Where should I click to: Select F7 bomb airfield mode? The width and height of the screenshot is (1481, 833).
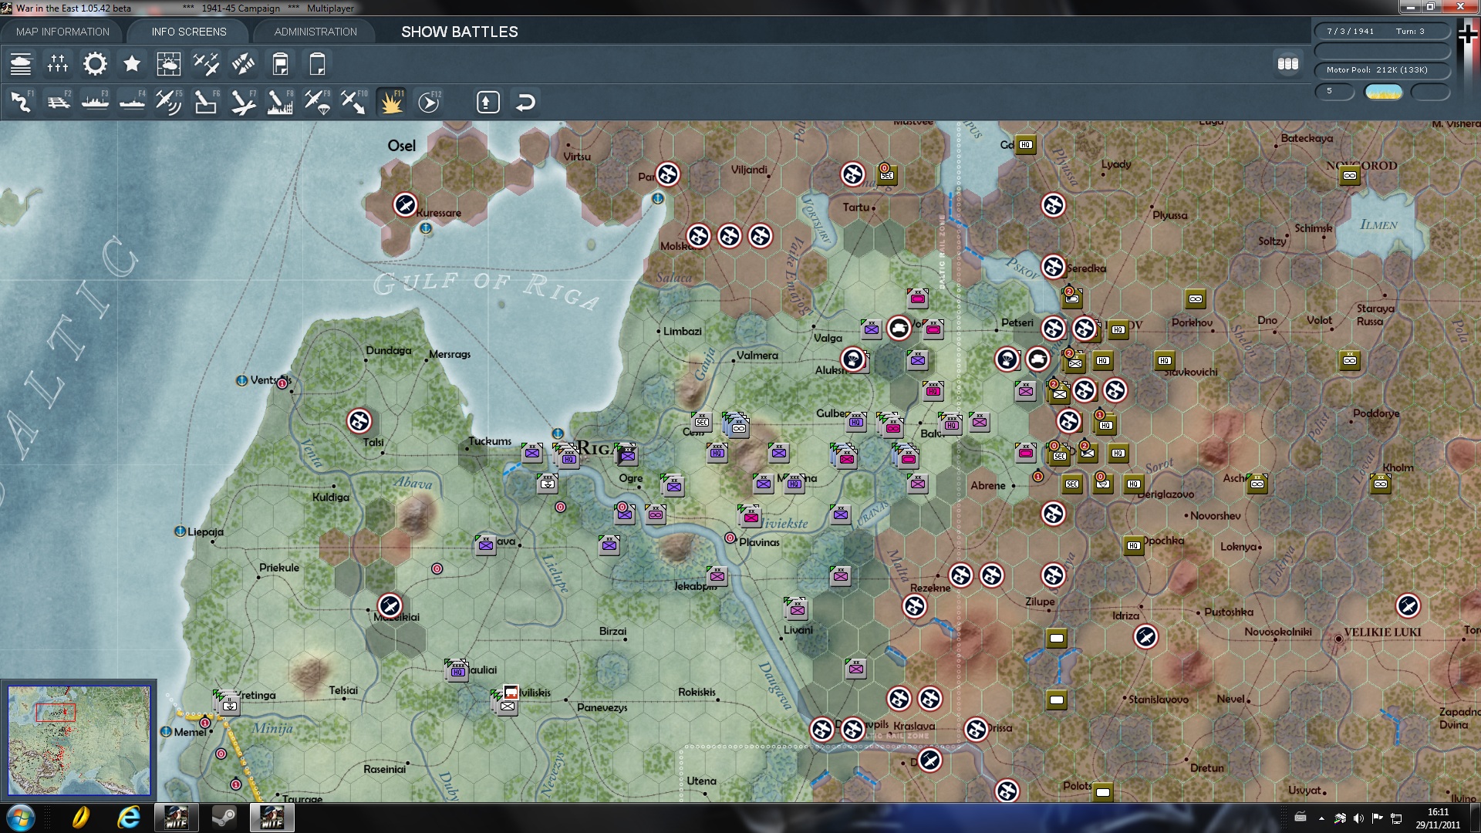click(x=243, y=102)
